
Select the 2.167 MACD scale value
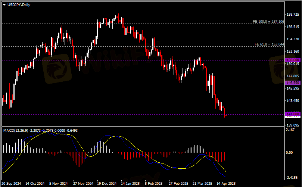[290, 130]
